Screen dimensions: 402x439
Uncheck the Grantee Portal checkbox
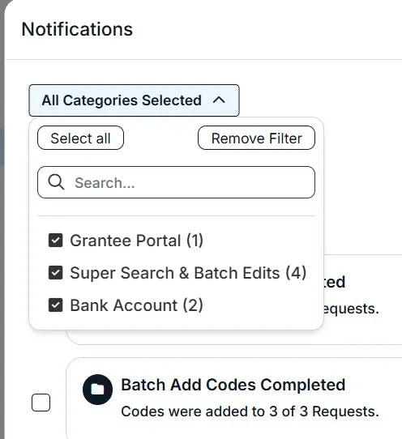point(55,241)
